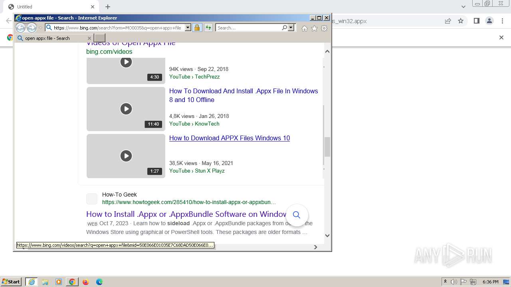
Task: Click the How-To Geek site favicon
Action: 92,199
